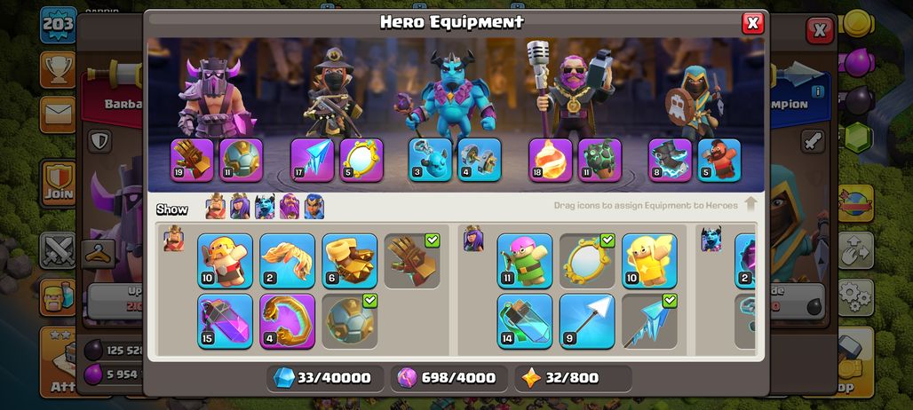The image size is (913, 410).
Task: Tap the checked Magic Mirror in inventory
Action: click(587, 261)
